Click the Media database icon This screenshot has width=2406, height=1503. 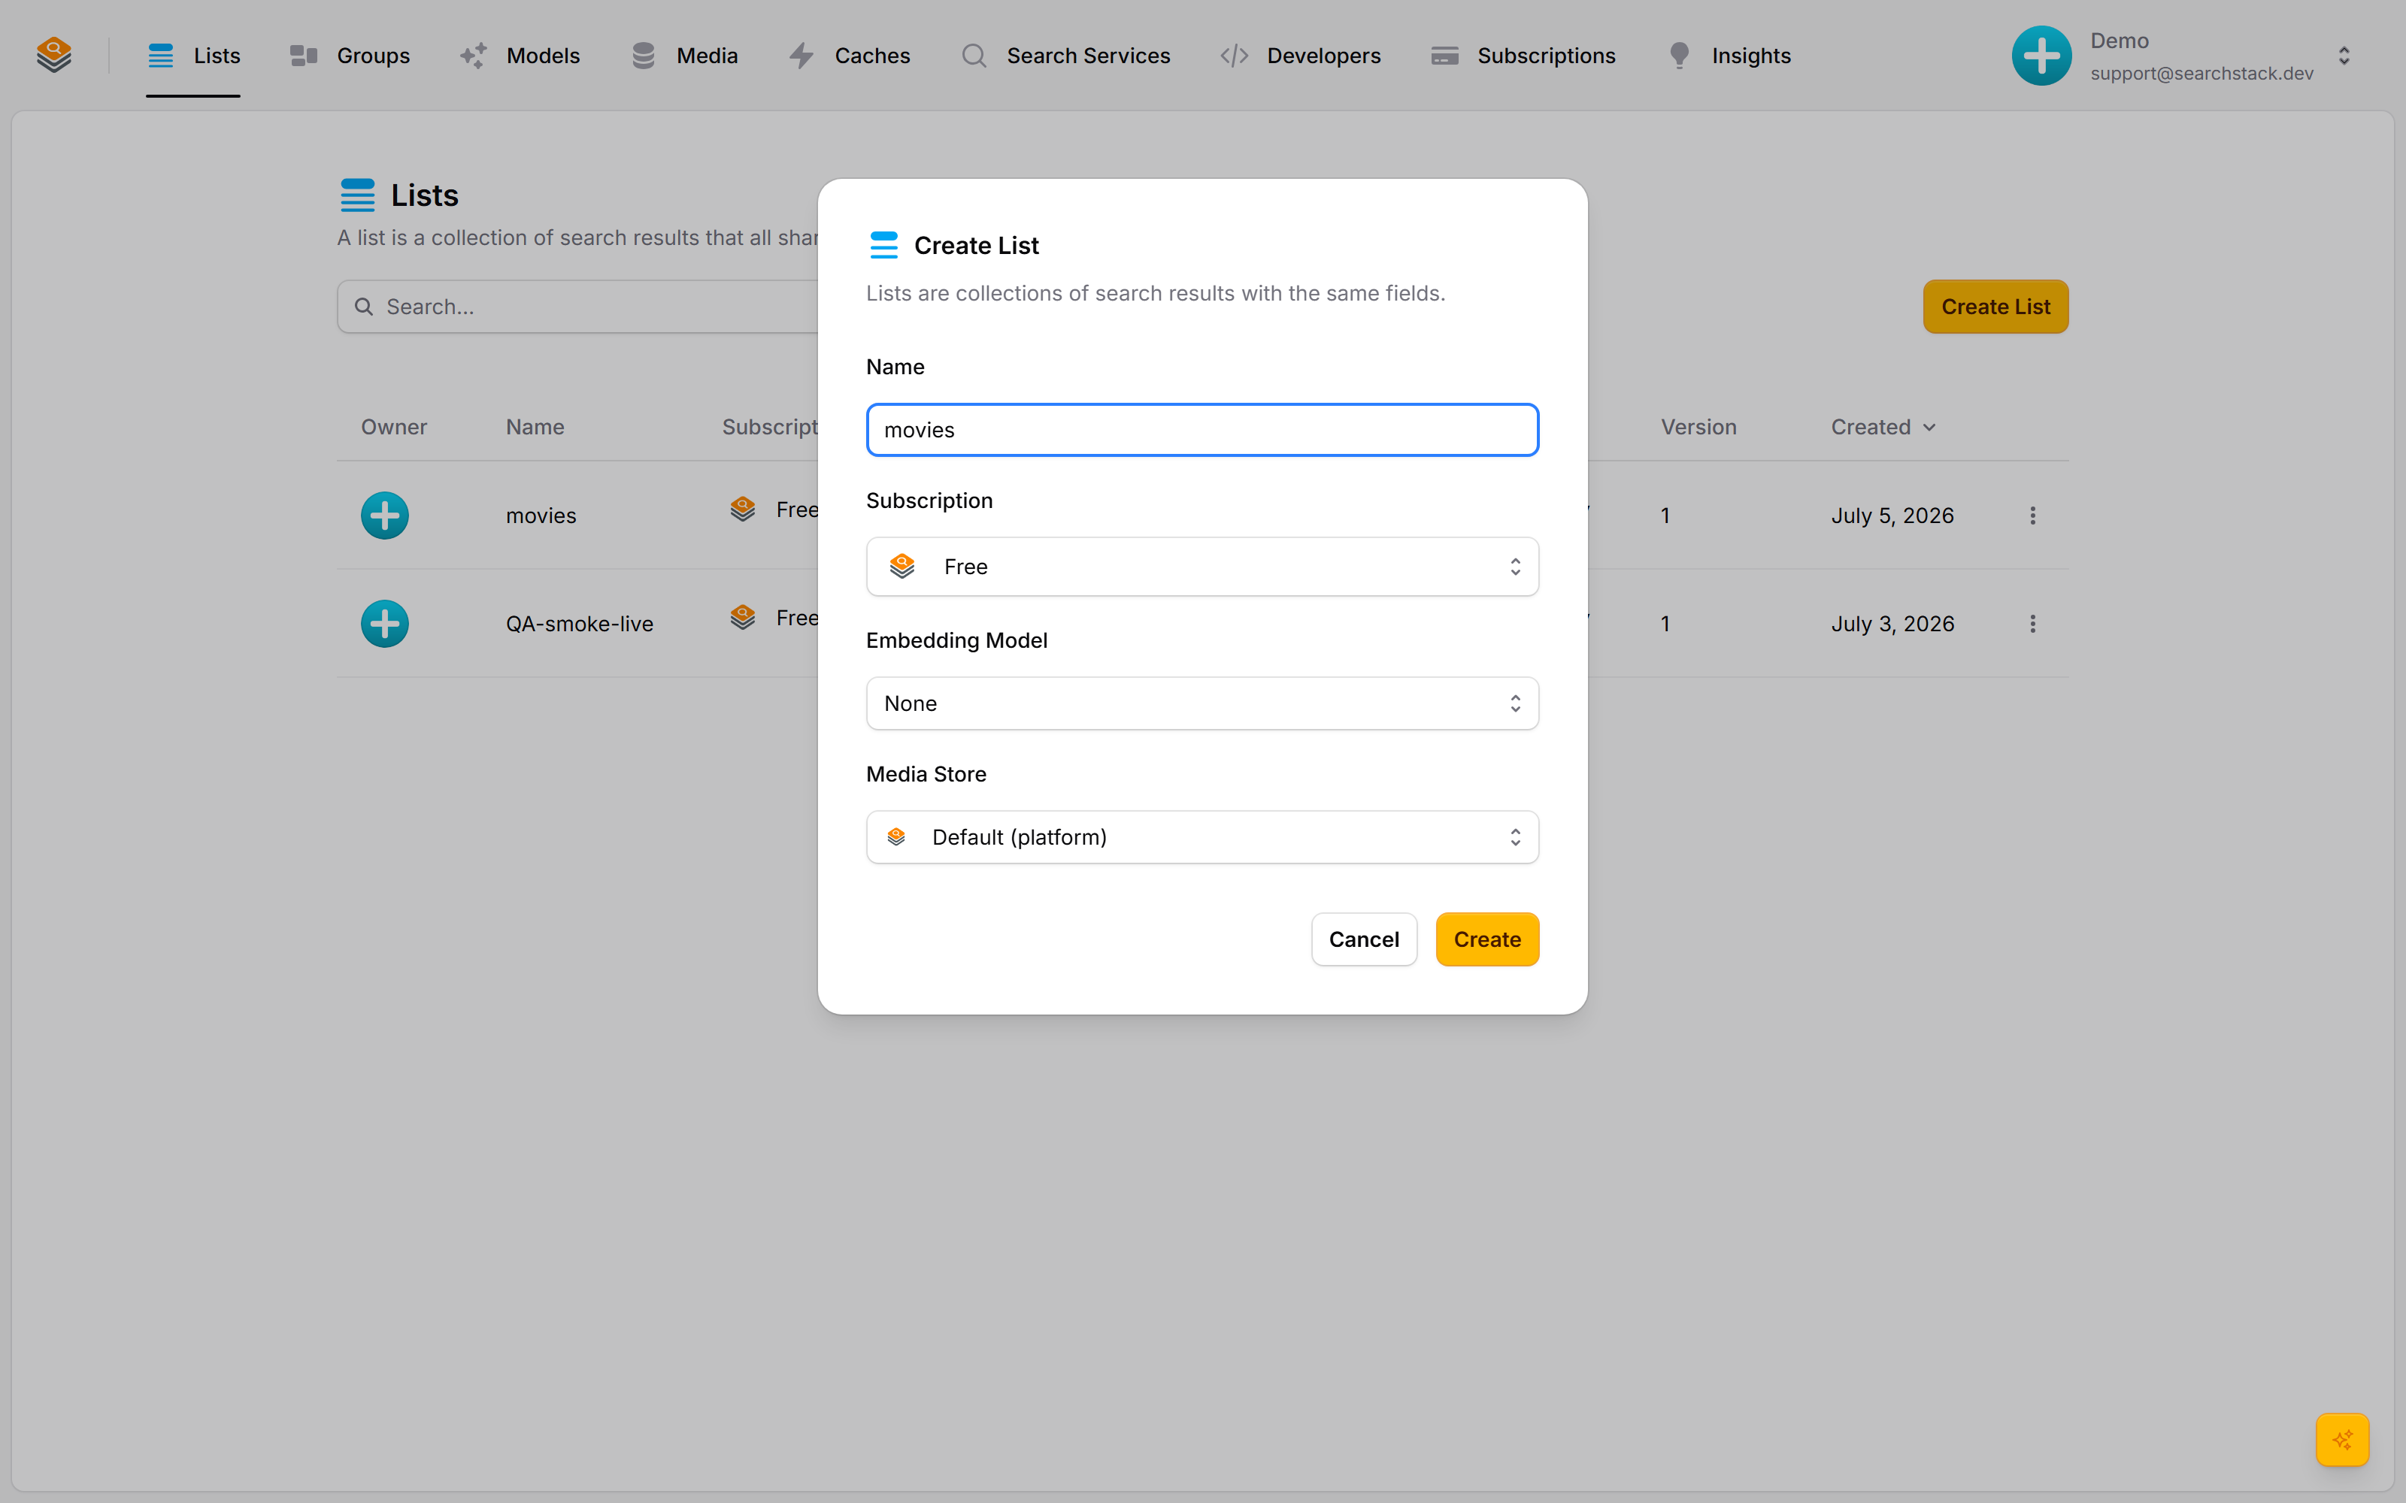644,56
